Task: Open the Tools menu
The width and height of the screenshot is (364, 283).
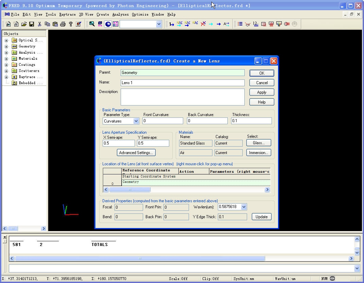Action: click(x=51, y=14)
